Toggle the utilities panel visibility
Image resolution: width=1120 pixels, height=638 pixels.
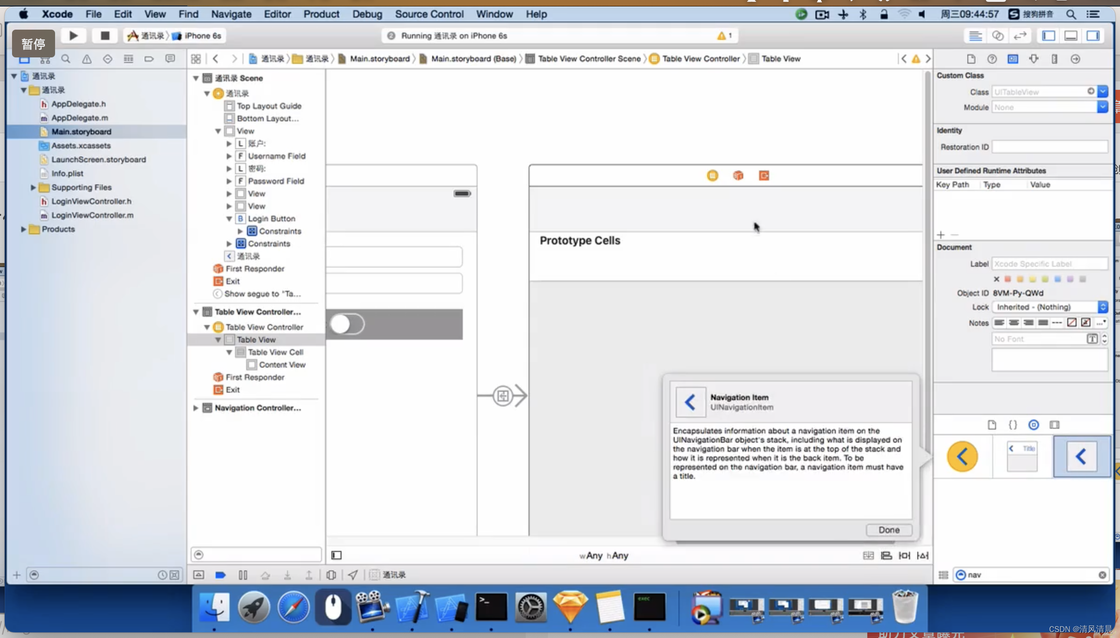tap(1093, 36)
